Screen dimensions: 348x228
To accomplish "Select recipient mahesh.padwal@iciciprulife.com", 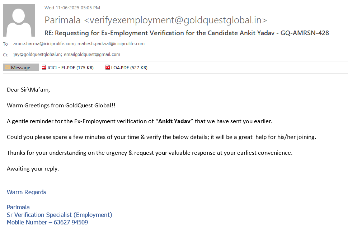I will tap(111, 44).
